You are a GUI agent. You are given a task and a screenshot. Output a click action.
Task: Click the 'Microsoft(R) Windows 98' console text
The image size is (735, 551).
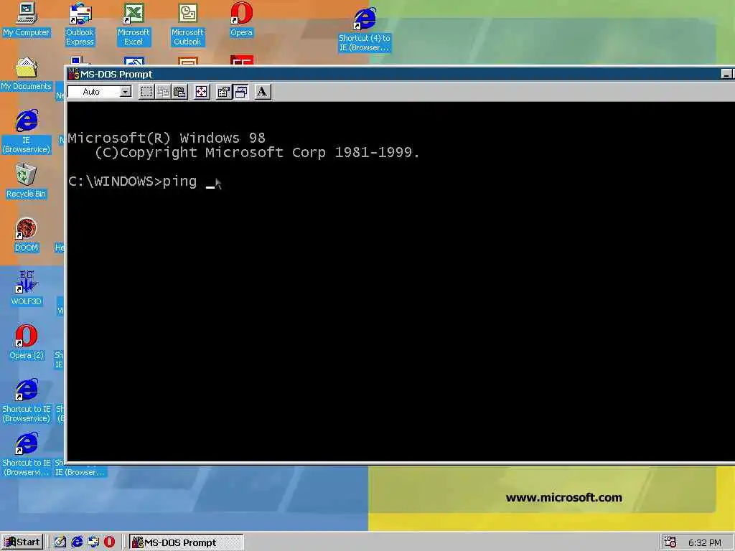tap(167, 138)
